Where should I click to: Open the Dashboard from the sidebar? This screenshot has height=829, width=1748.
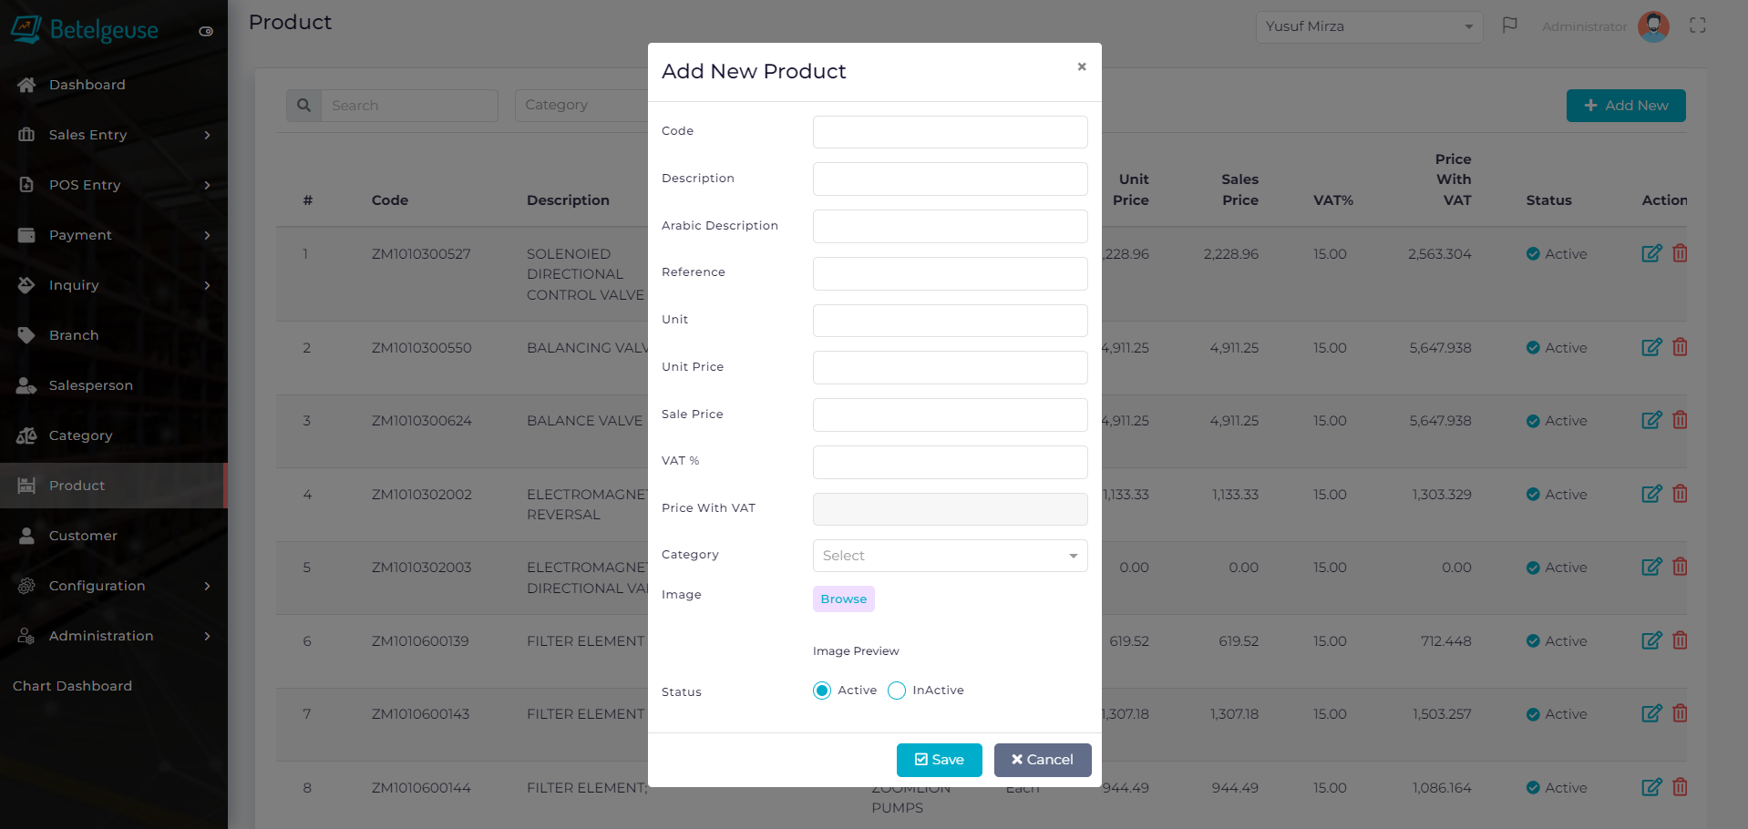point(26,84)
